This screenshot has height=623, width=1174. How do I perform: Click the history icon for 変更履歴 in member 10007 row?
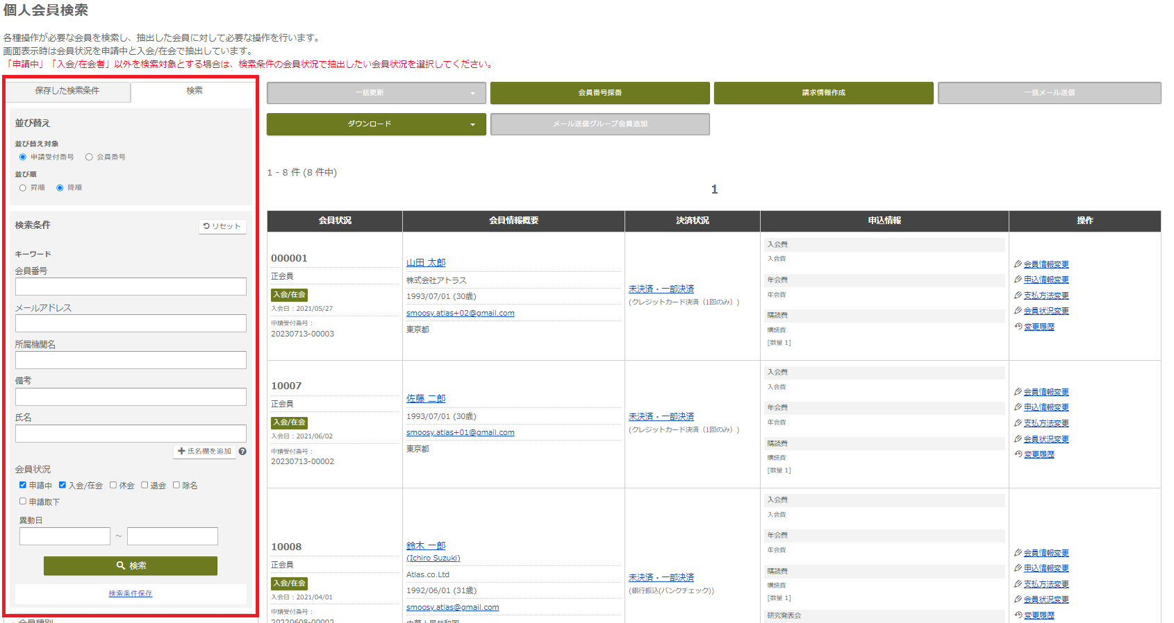click(1018, 454)
